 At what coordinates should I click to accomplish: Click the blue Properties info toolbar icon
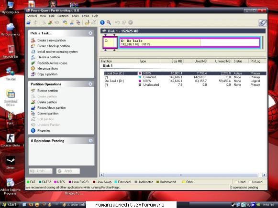pos(102,22)
